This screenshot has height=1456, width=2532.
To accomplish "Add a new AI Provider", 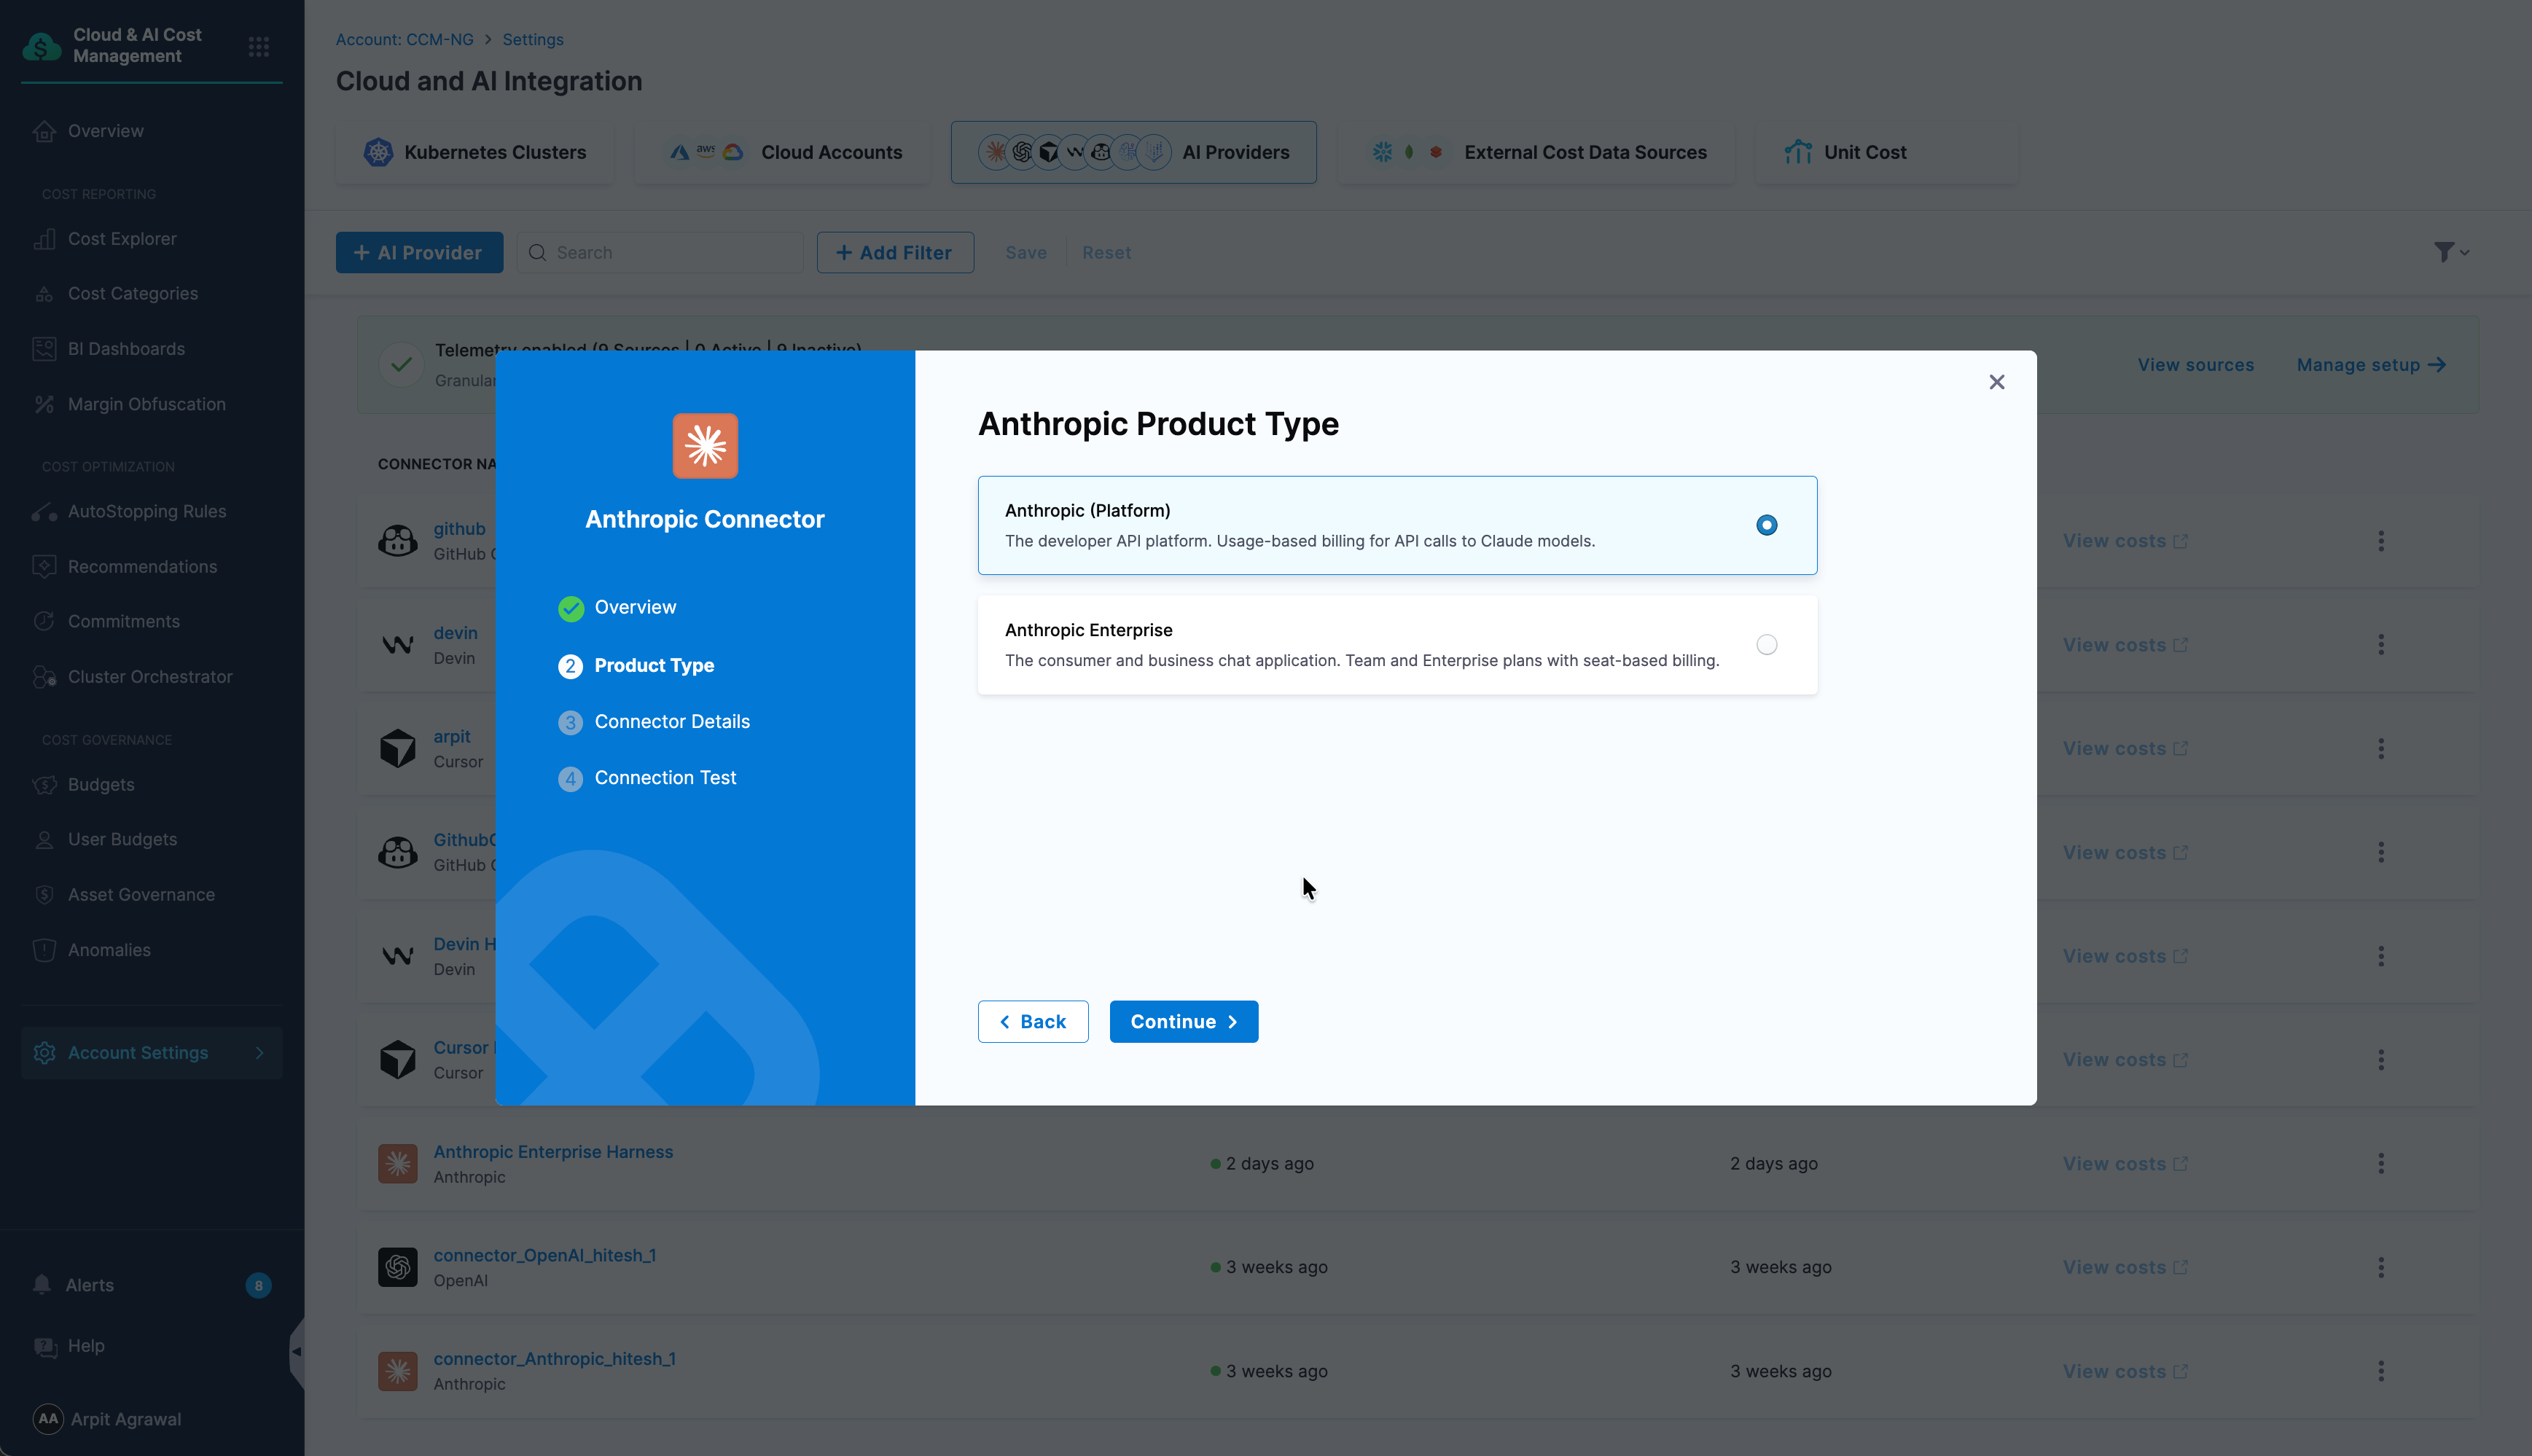I will coord(419,253).
